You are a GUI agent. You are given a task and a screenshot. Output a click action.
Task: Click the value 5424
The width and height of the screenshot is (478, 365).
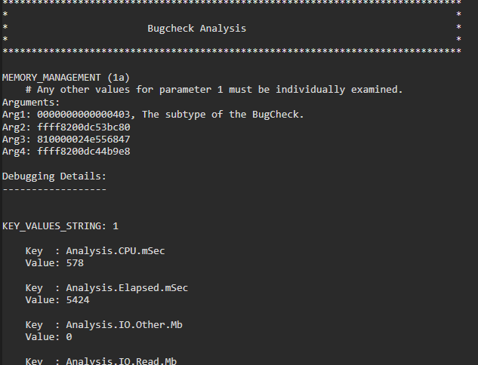click(x=77, y=300)
